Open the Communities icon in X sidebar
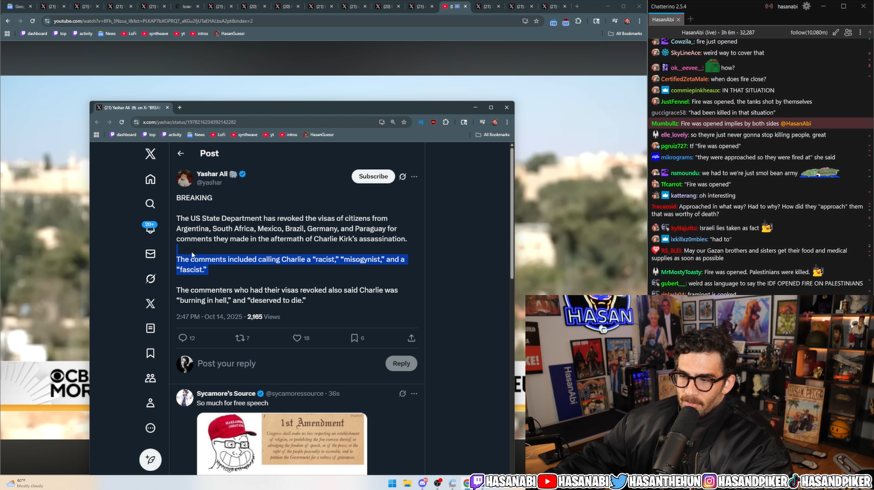 (x=151, y=378)
